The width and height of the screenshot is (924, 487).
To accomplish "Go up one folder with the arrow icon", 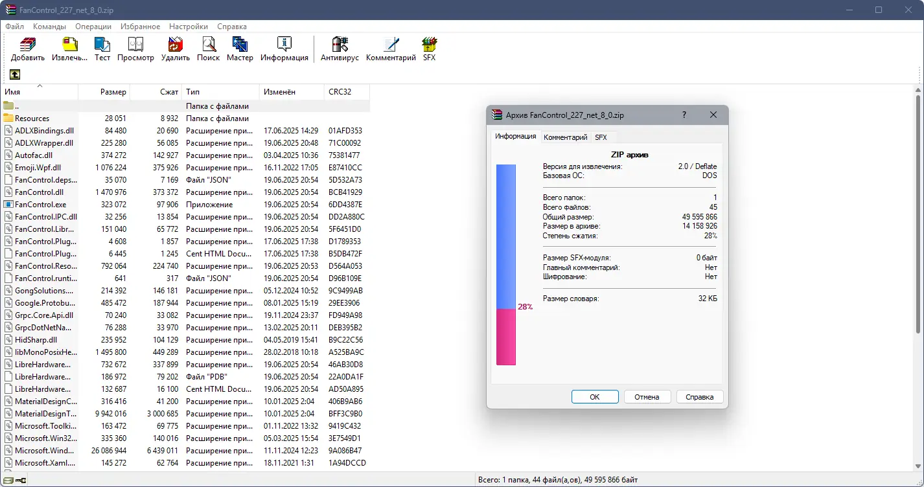I will 14,74.
